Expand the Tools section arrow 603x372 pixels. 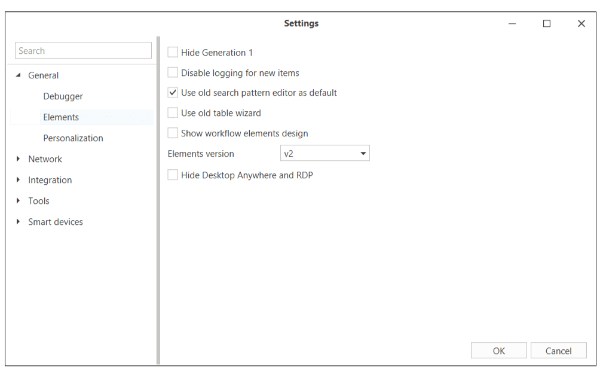click(x=19, y=201)
